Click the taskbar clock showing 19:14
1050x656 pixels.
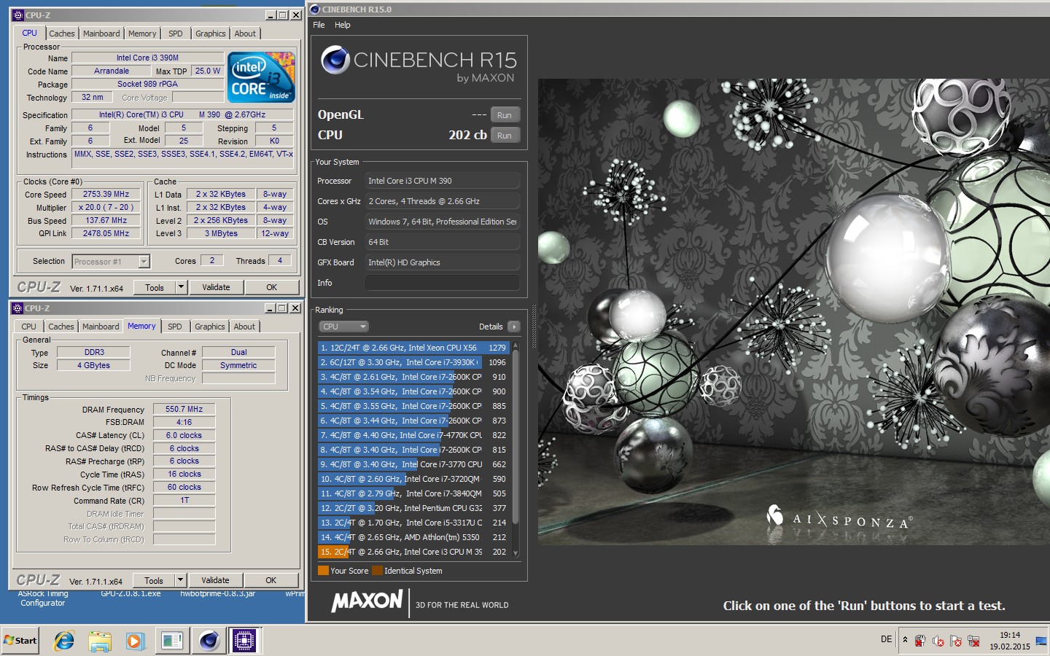1010,641
